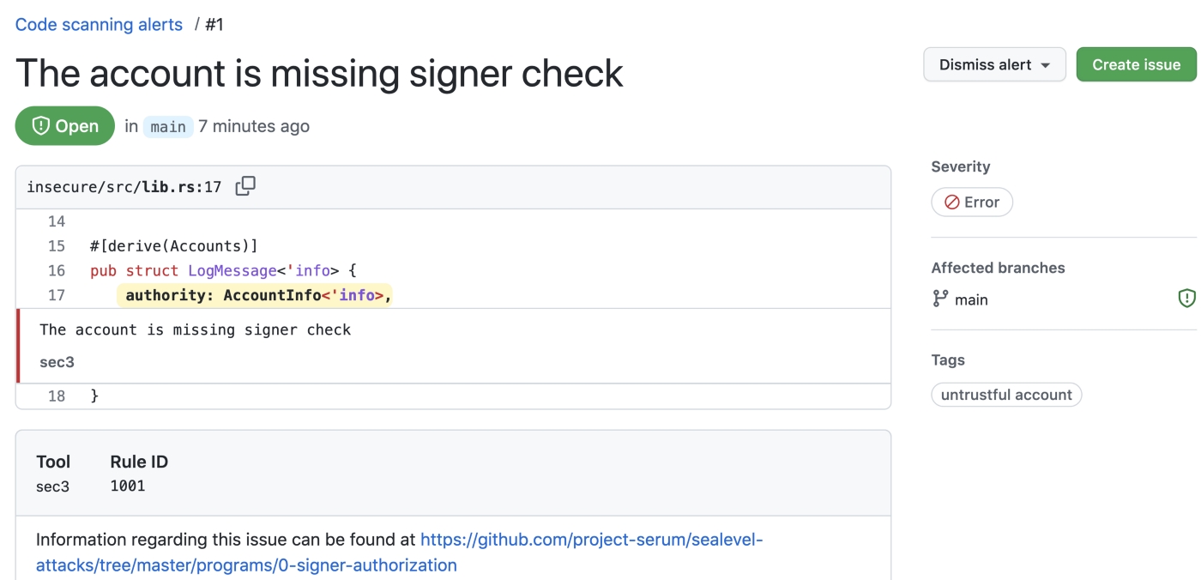Click the Rule ID 1001 value
The image size is (1201, 580).
point(128,486)
